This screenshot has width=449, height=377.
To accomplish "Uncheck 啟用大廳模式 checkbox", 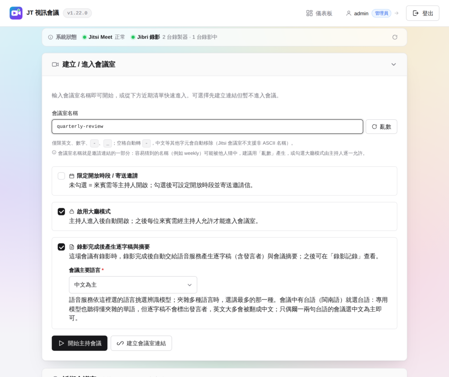I will pos(61,212).
